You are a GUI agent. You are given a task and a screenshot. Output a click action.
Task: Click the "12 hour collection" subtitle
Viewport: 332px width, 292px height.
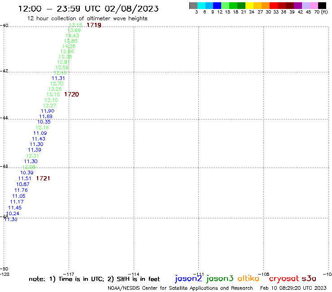(87, 18)
